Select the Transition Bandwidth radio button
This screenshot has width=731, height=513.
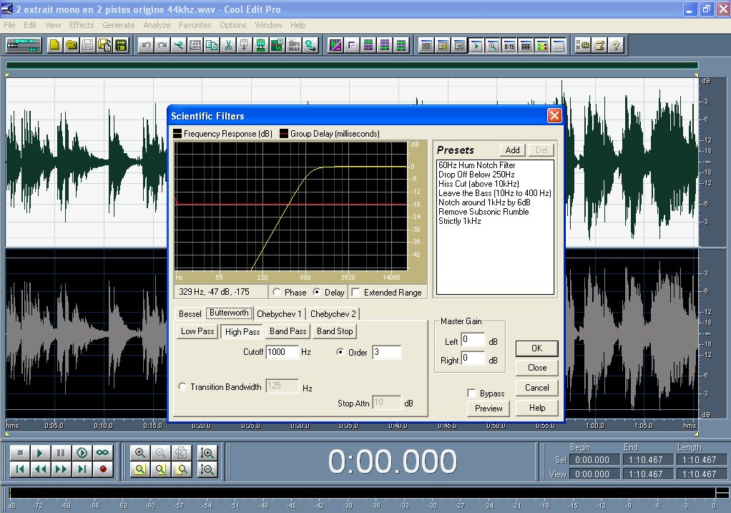coord(183,386)
